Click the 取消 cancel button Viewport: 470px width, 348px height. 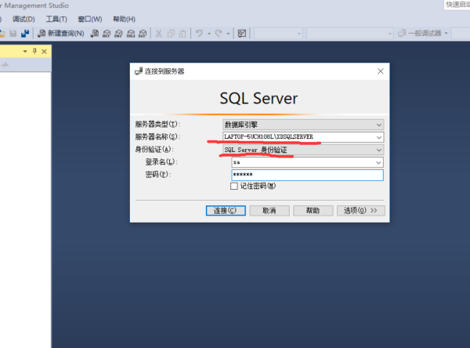(269, 211)
